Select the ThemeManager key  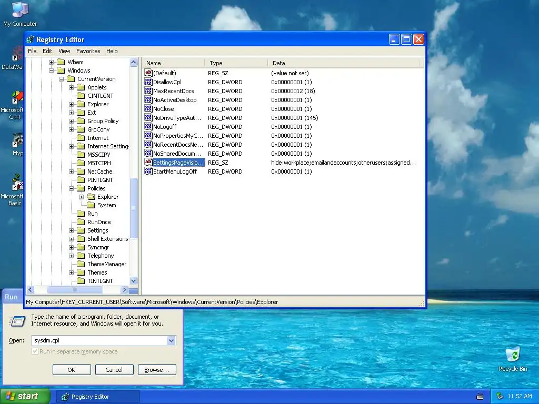coord(107,264)
